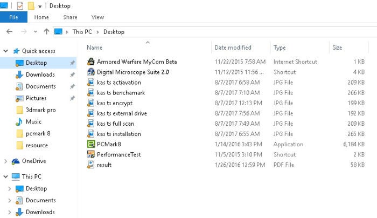Image resolution: width=377 pixels, height=218 pixels.
Task: Switch to the Share ribbon tab
Action: click(x=70, y=17)
